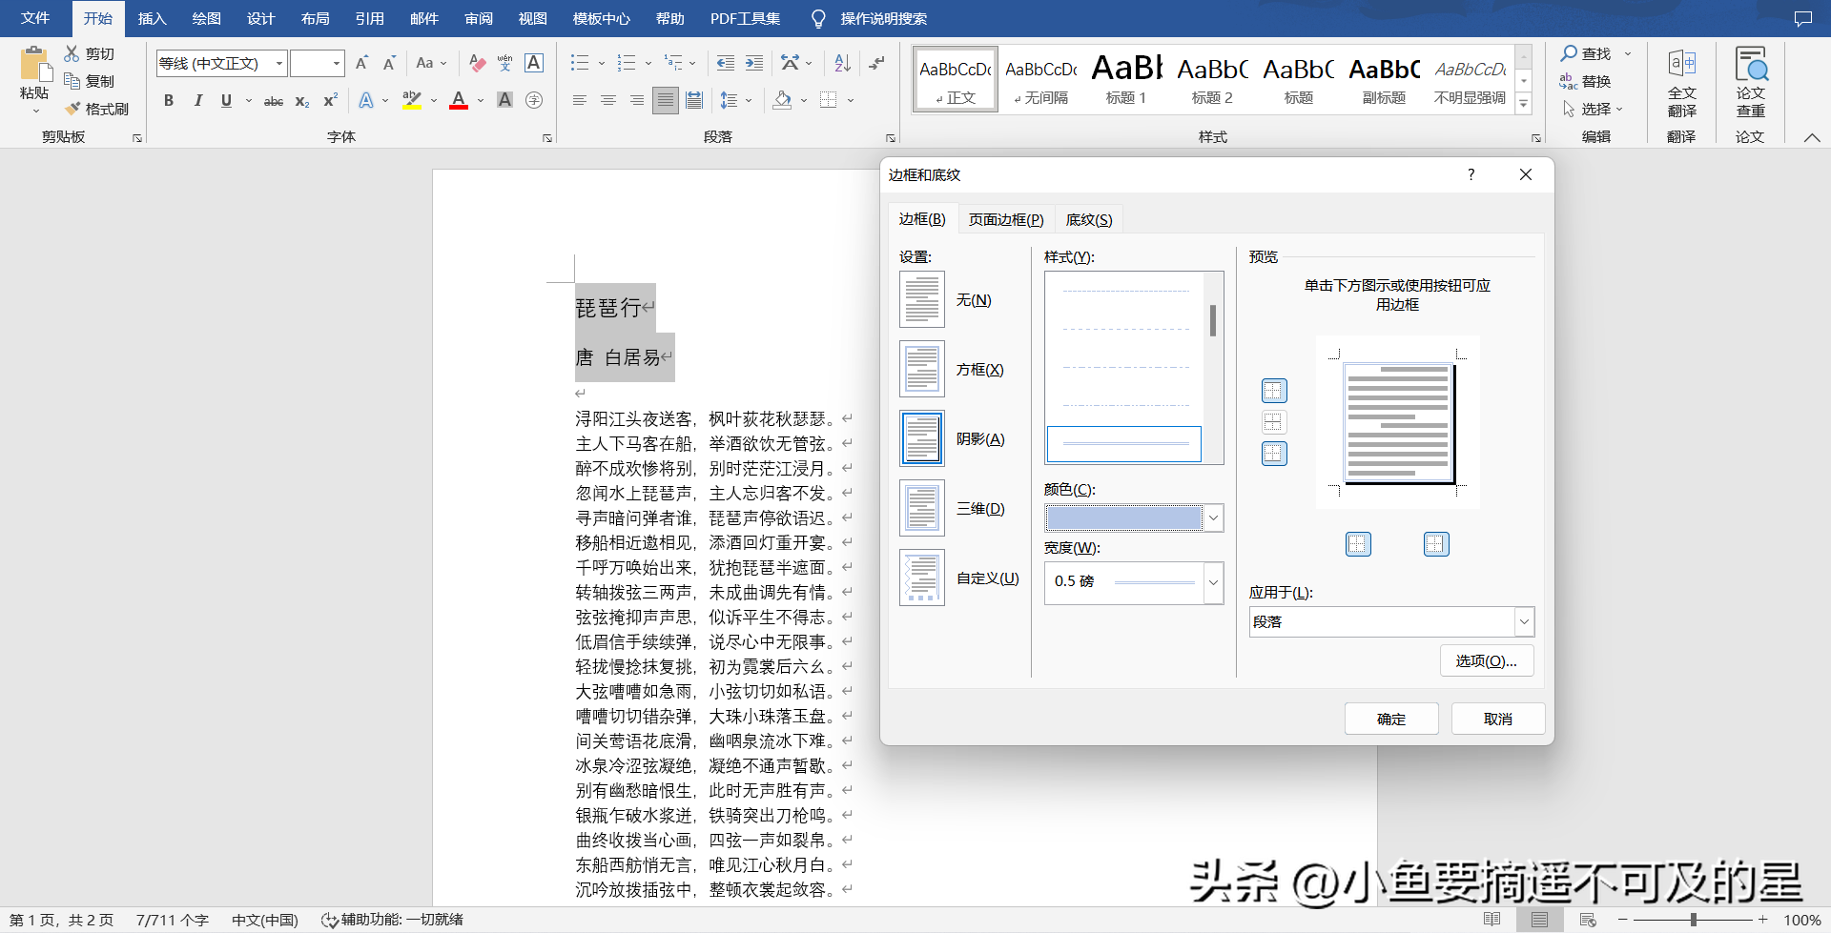Open the File menu

[x=35, y=18]
